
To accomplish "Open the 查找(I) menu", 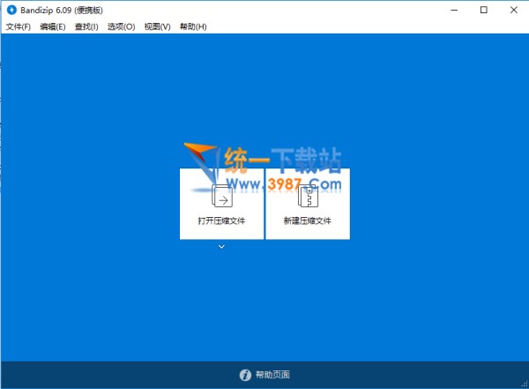I will pos(86,26).
